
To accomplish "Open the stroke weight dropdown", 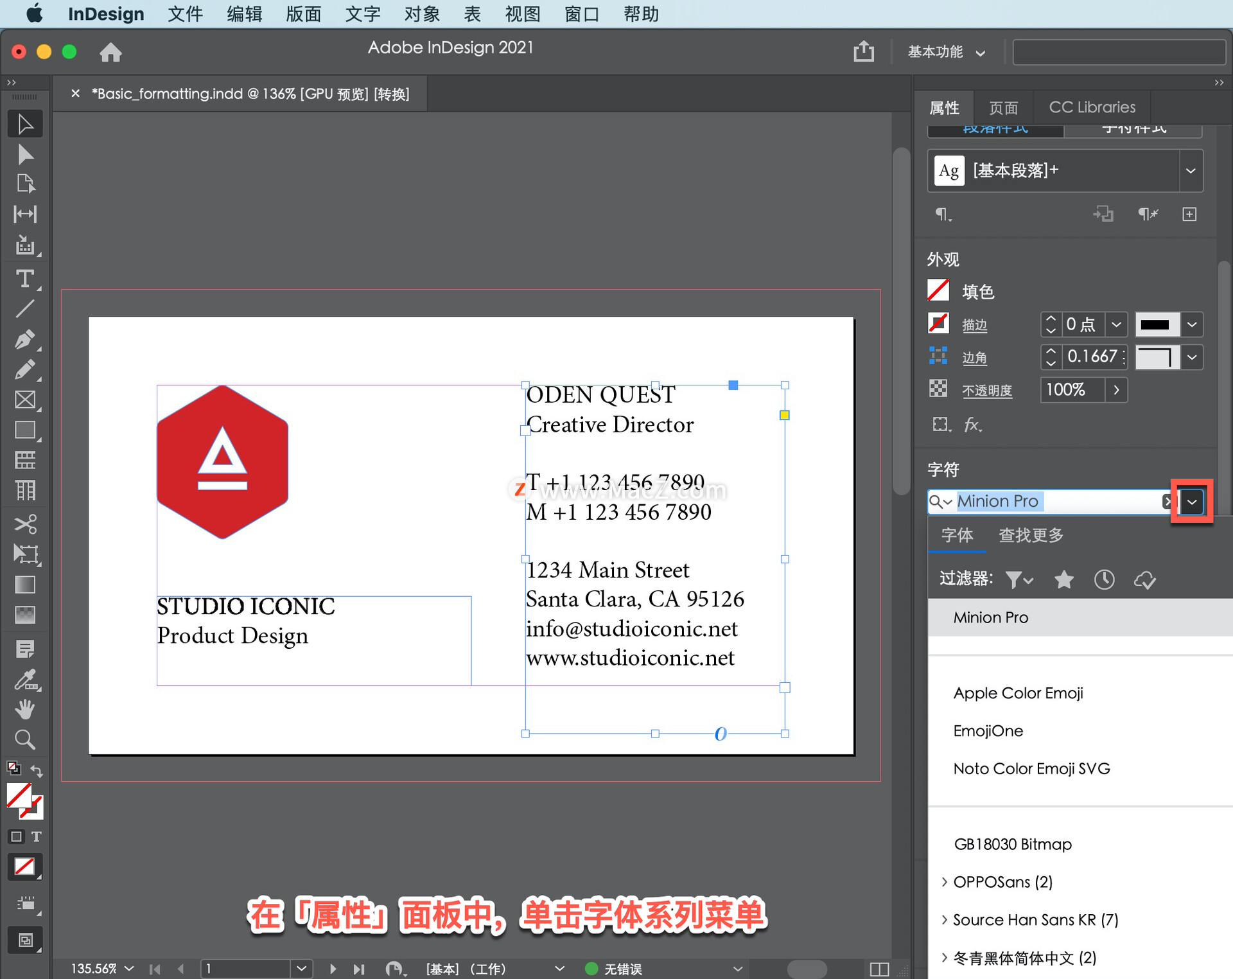I will (1116, 324).
